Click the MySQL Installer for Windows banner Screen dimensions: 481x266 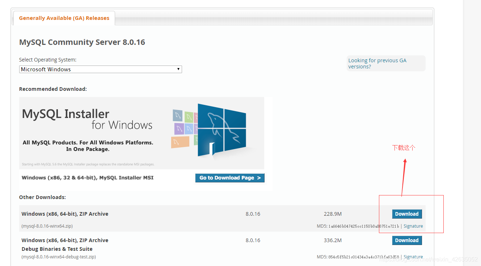[142, 133]
